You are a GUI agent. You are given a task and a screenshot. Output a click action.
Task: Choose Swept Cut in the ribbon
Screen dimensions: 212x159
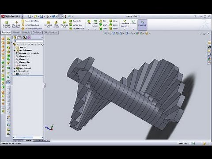[76, 21]
